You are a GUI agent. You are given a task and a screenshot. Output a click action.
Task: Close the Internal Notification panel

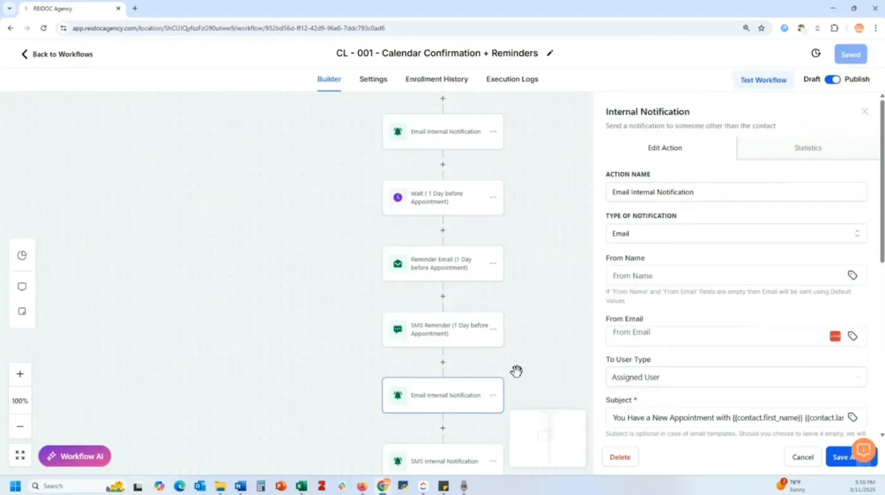864,112
